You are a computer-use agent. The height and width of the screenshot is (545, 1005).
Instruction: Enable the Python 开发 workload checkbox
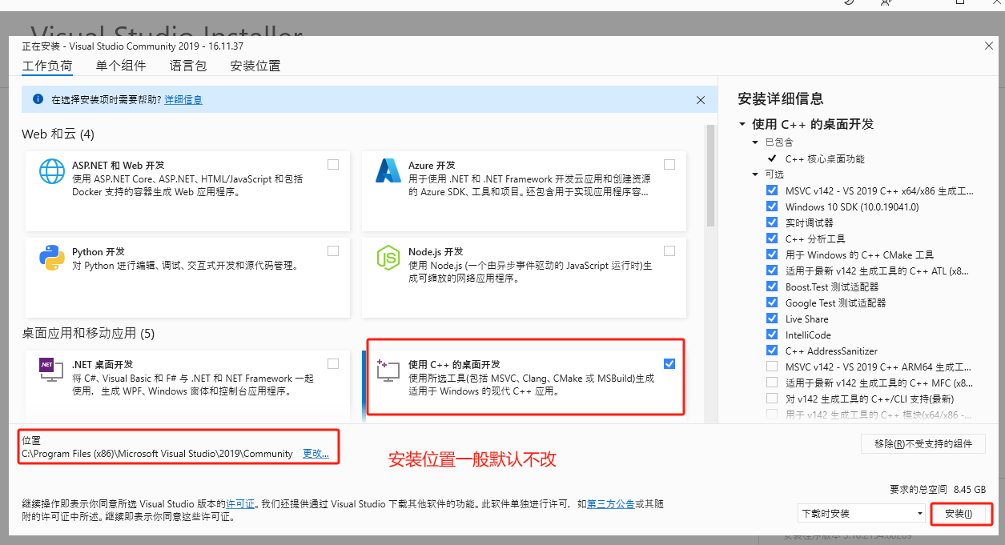(333, 250)
